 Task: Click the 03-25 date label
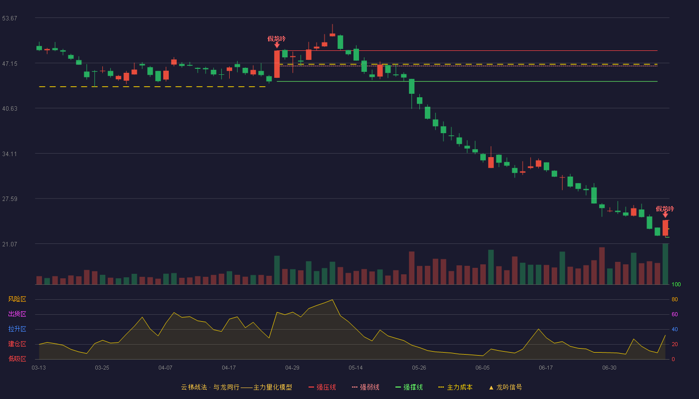point(102,368)
